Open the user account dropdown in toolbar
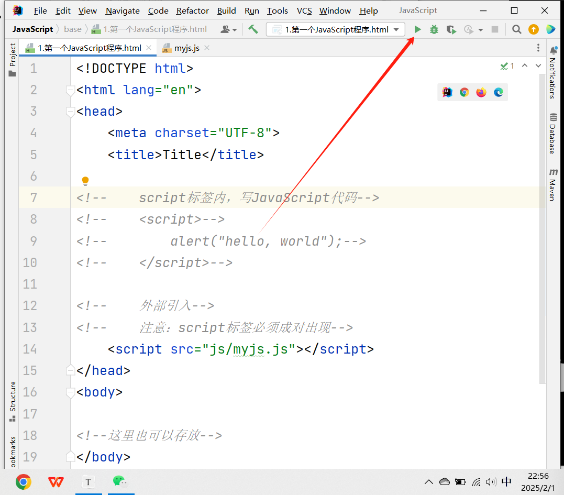The image size is (564, 495). click(x=228, y=29)
